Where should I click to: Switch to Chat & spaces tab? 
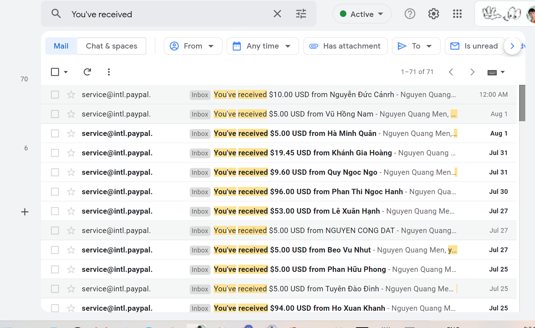pyautogui.click(x=111, y=46)
